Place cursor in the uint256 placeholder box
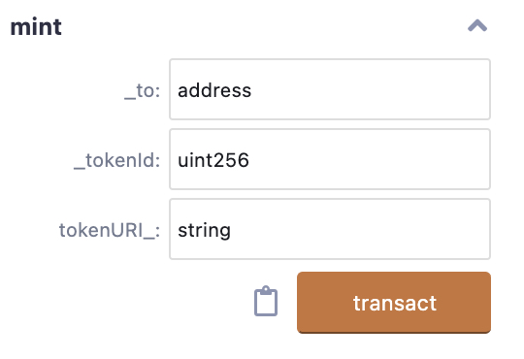Image resolution: width=524 pixels, height=359 pixels. coord(330,159)
